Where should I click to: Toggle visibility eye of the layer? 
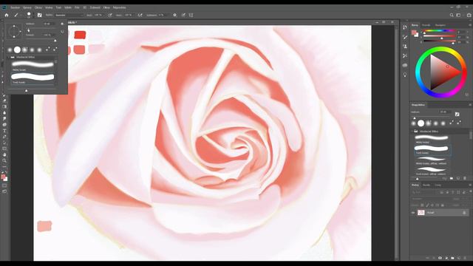(x=413, y=213)
